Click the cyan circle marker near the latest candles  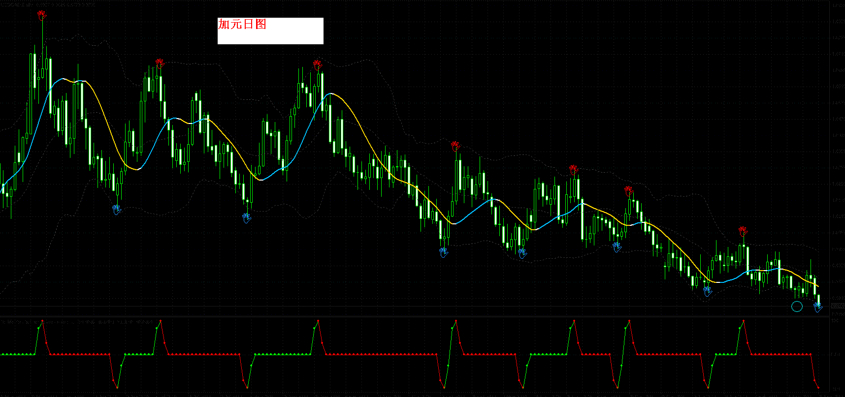tap(797, 306)
